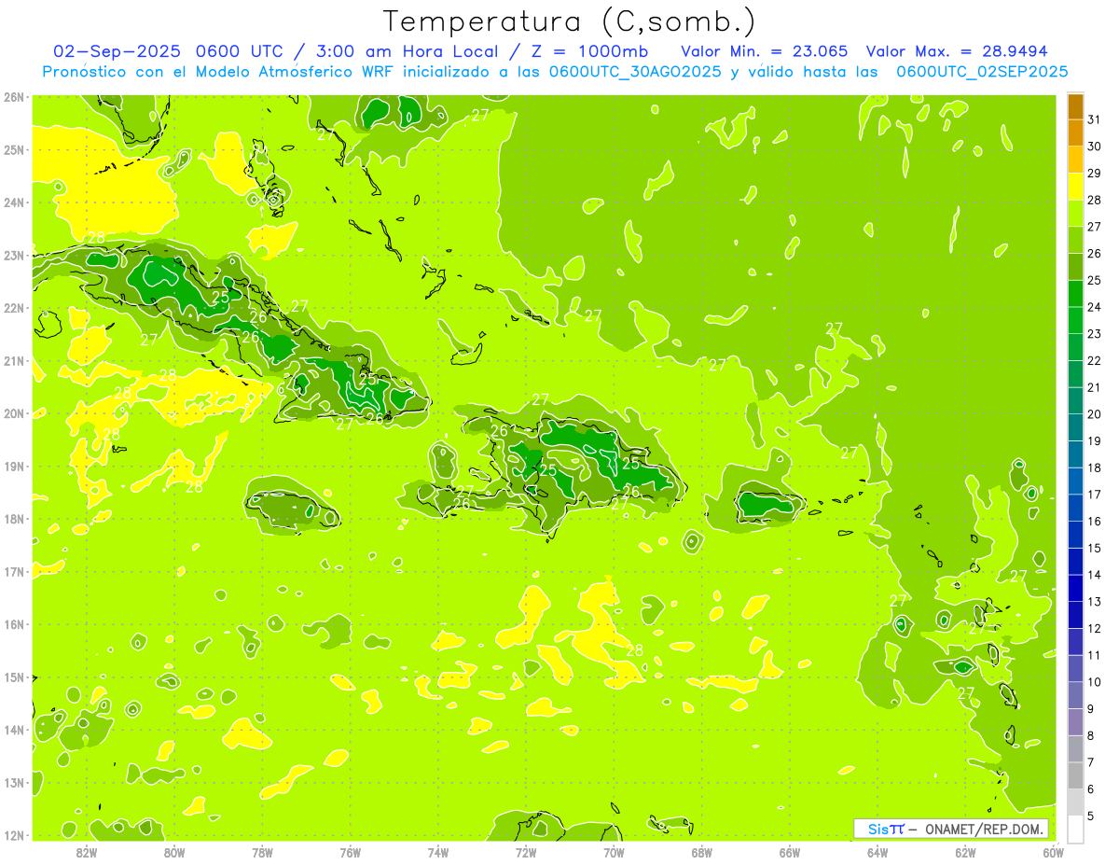Click latitude label 15N
The image size is (1119, 865).
[x=14, y=677]
